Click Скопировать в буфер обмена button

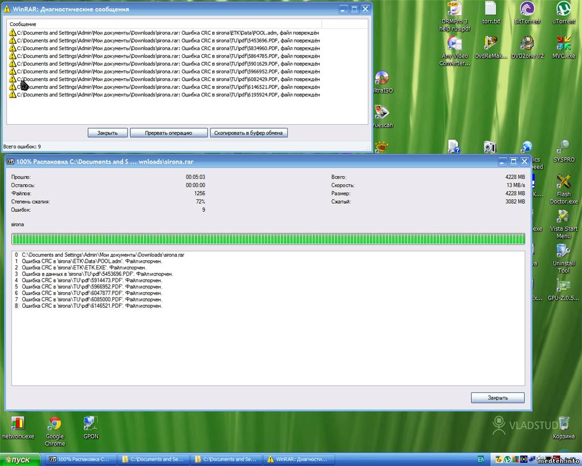pos(249,133)
